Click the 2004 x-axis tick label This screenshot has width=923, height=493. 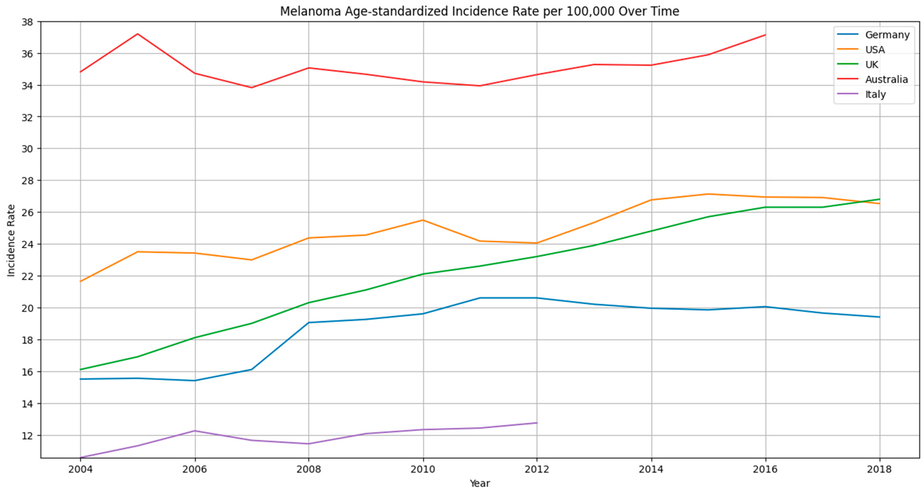[x=80, y=469]
